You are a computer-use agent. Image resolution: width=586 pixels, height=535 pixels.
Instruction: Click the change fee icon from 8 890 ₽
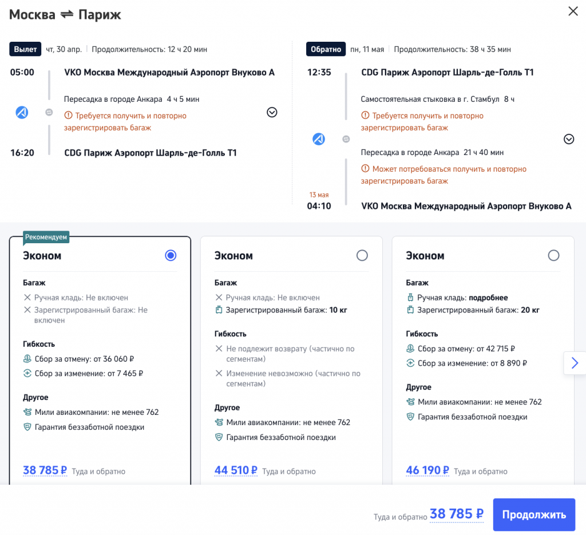[410, 363]
